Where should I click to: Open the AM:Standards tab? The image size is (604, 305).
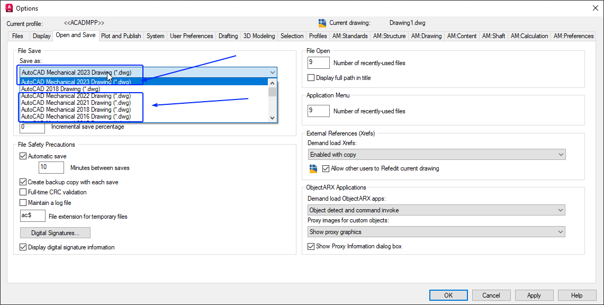pyautogui.click(x=350, y=36)
